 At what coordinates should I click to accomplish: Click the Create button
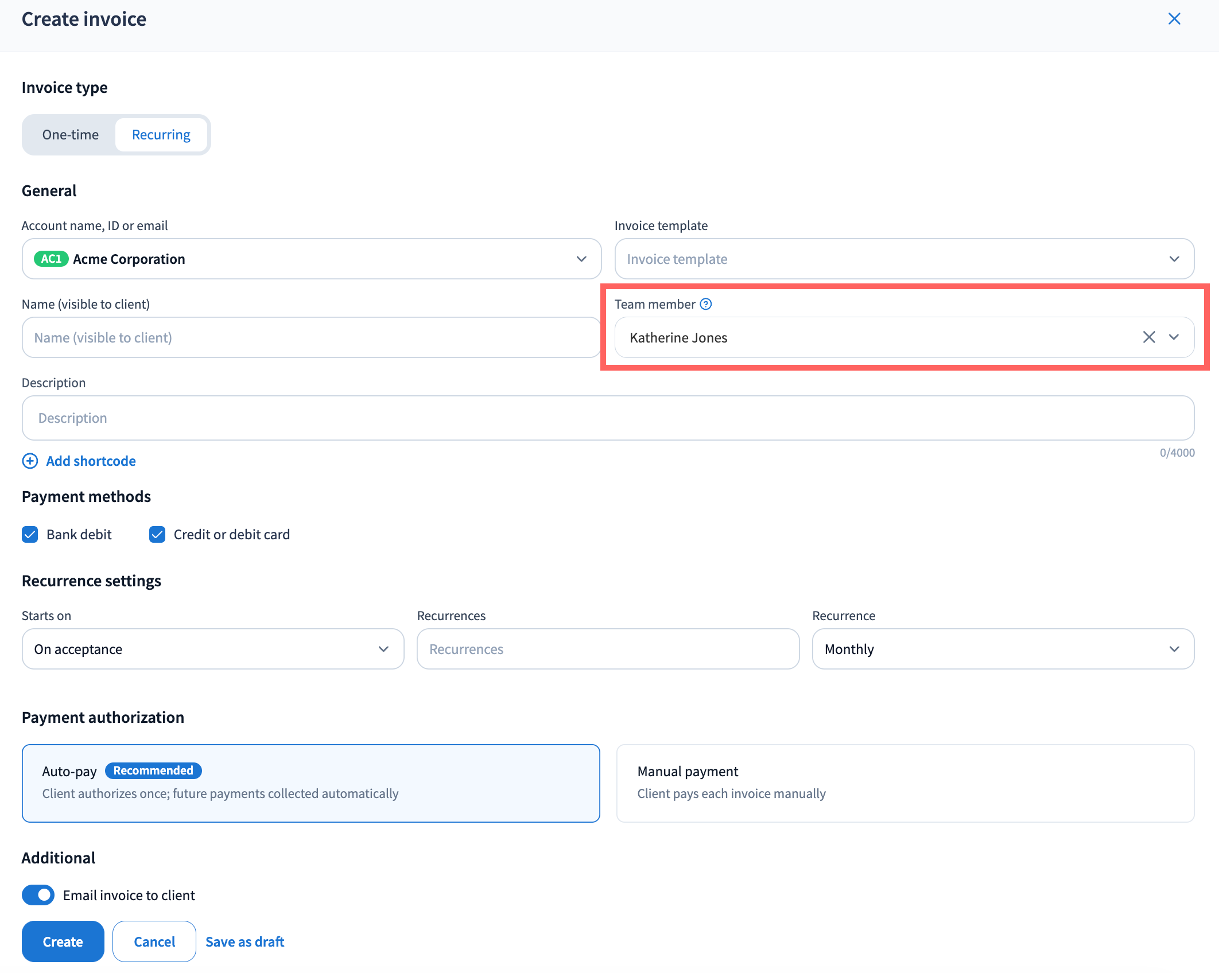[x=63, y=941]
